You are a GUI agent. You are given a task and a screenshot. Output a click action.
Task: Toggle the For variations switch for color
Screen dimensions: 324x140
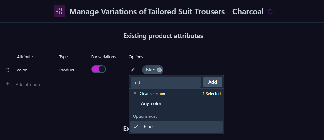99,70
